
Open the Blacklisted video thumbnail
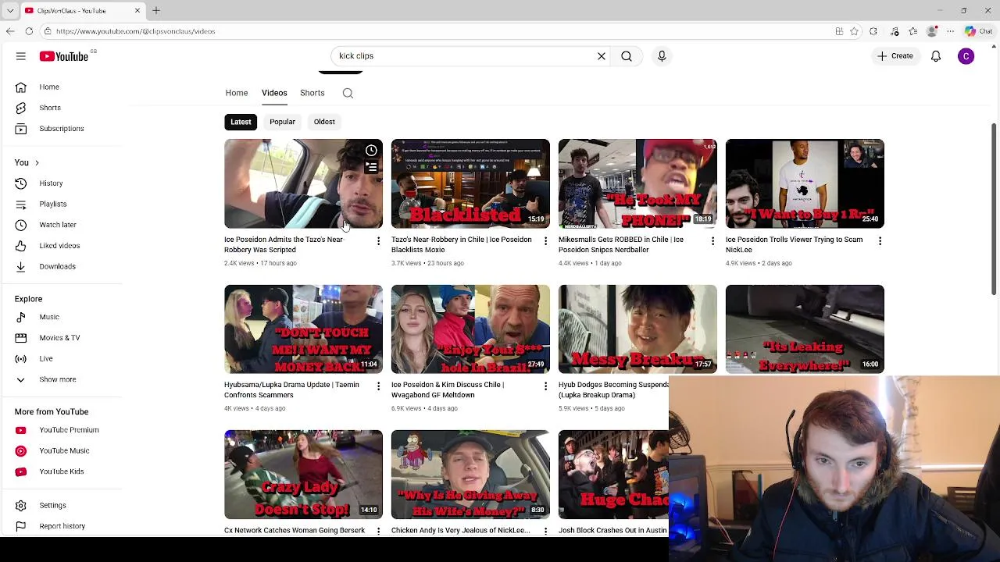click(x=470, y=183)
